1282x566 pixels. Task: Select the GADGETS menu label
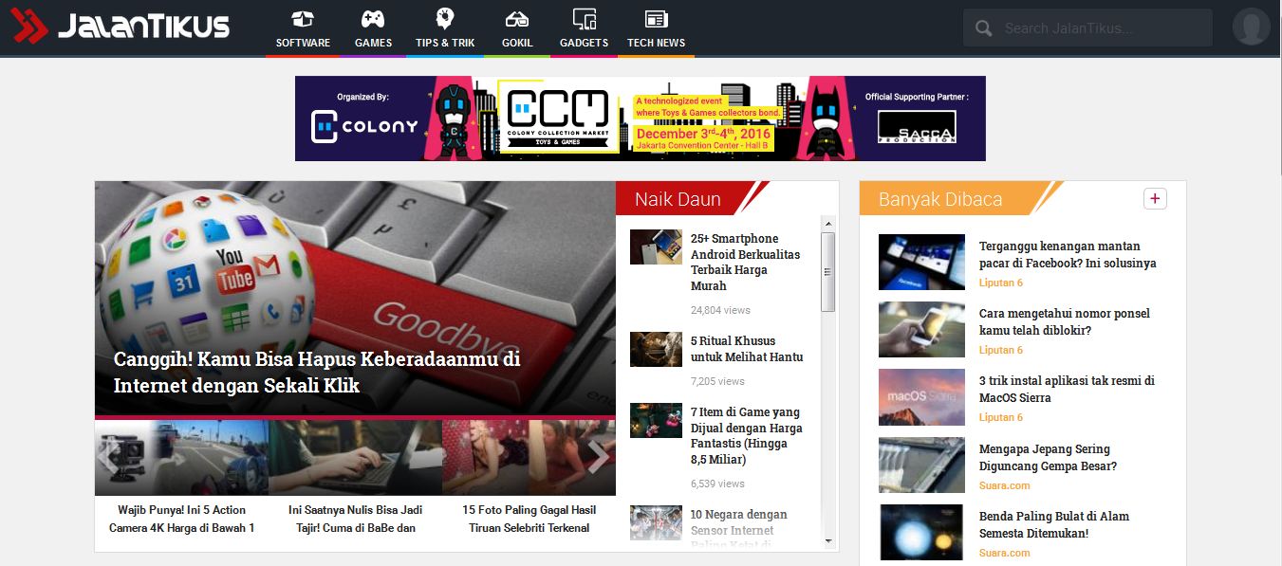point(584,43)
